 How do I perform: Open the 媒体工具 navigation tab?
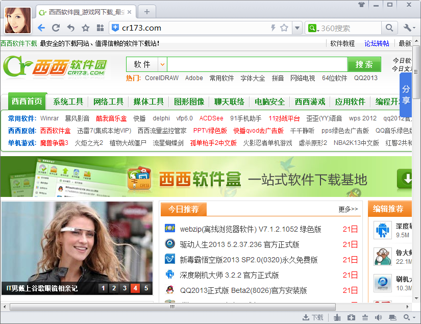pyautogui.click(x=148, y=102)
